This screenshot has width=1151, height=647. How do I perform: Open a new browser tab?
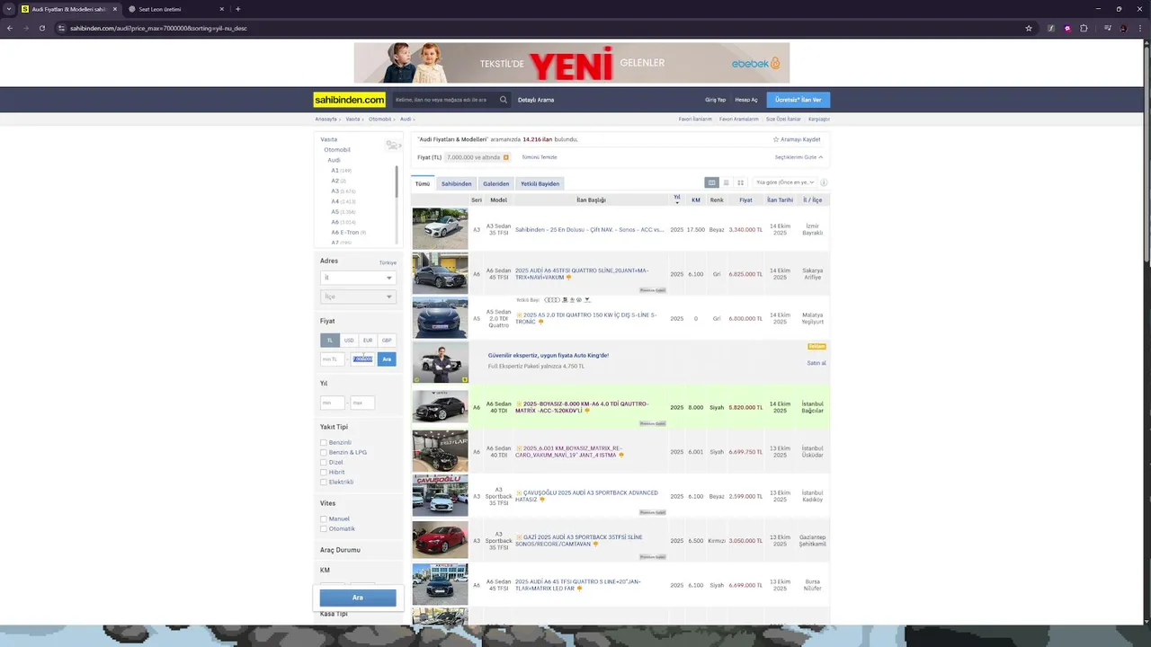click(237, 9)
